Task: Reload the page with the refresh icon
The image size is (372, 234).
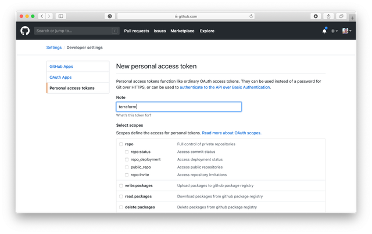Action: click(251, 16)
